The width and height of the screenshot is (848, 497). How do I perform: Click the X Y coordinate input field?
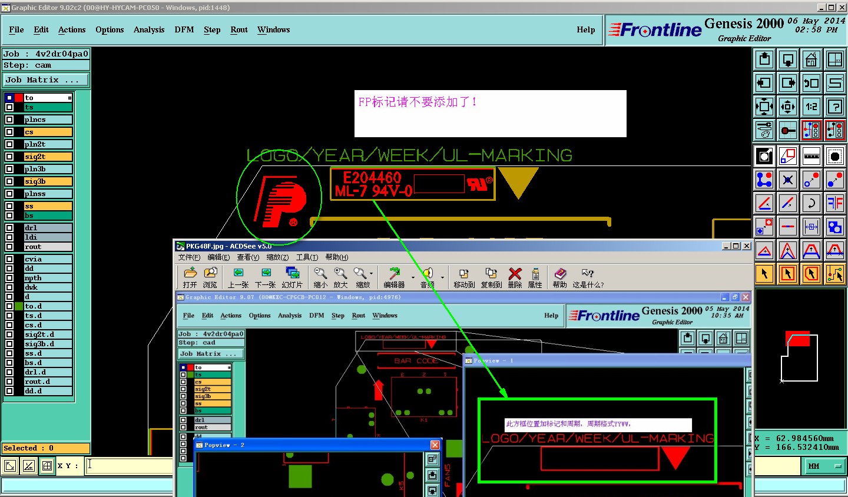(129, 466)
